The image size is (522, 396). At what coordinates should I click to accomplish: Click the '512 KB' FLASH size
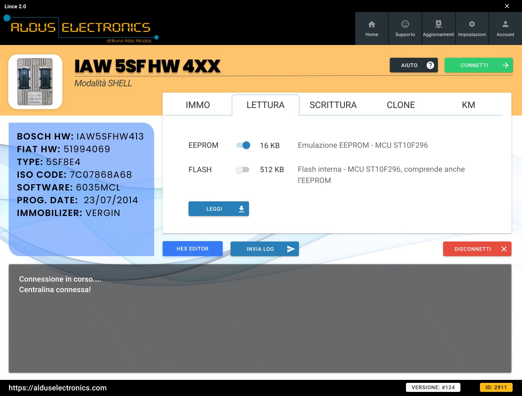coord(272,169)
